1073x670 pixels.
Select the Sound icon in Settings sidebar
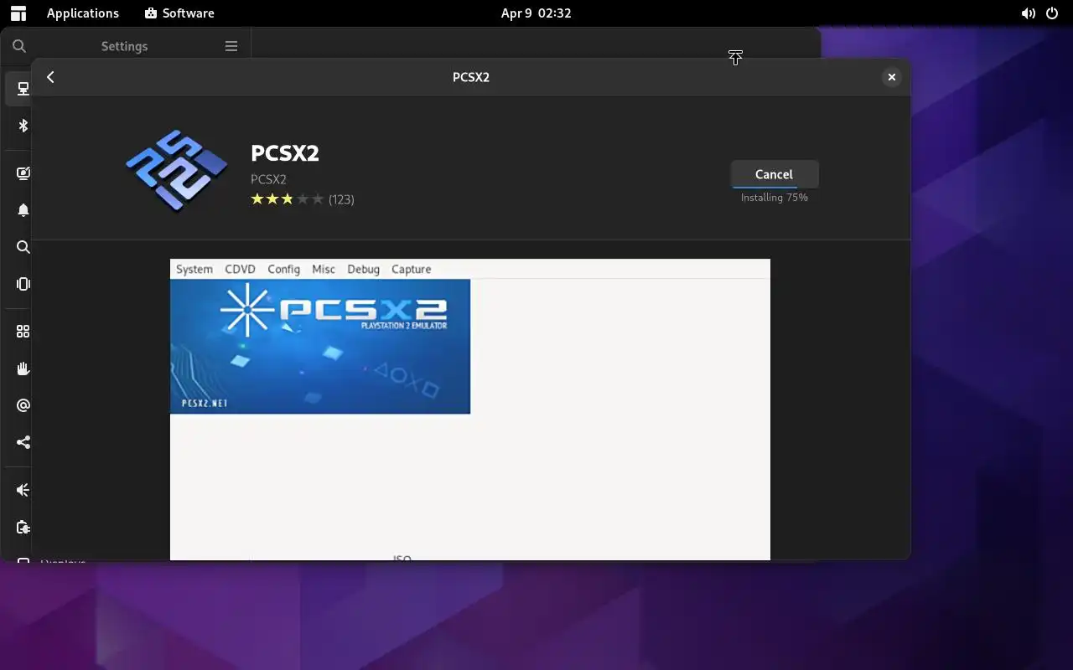(23, 490)
